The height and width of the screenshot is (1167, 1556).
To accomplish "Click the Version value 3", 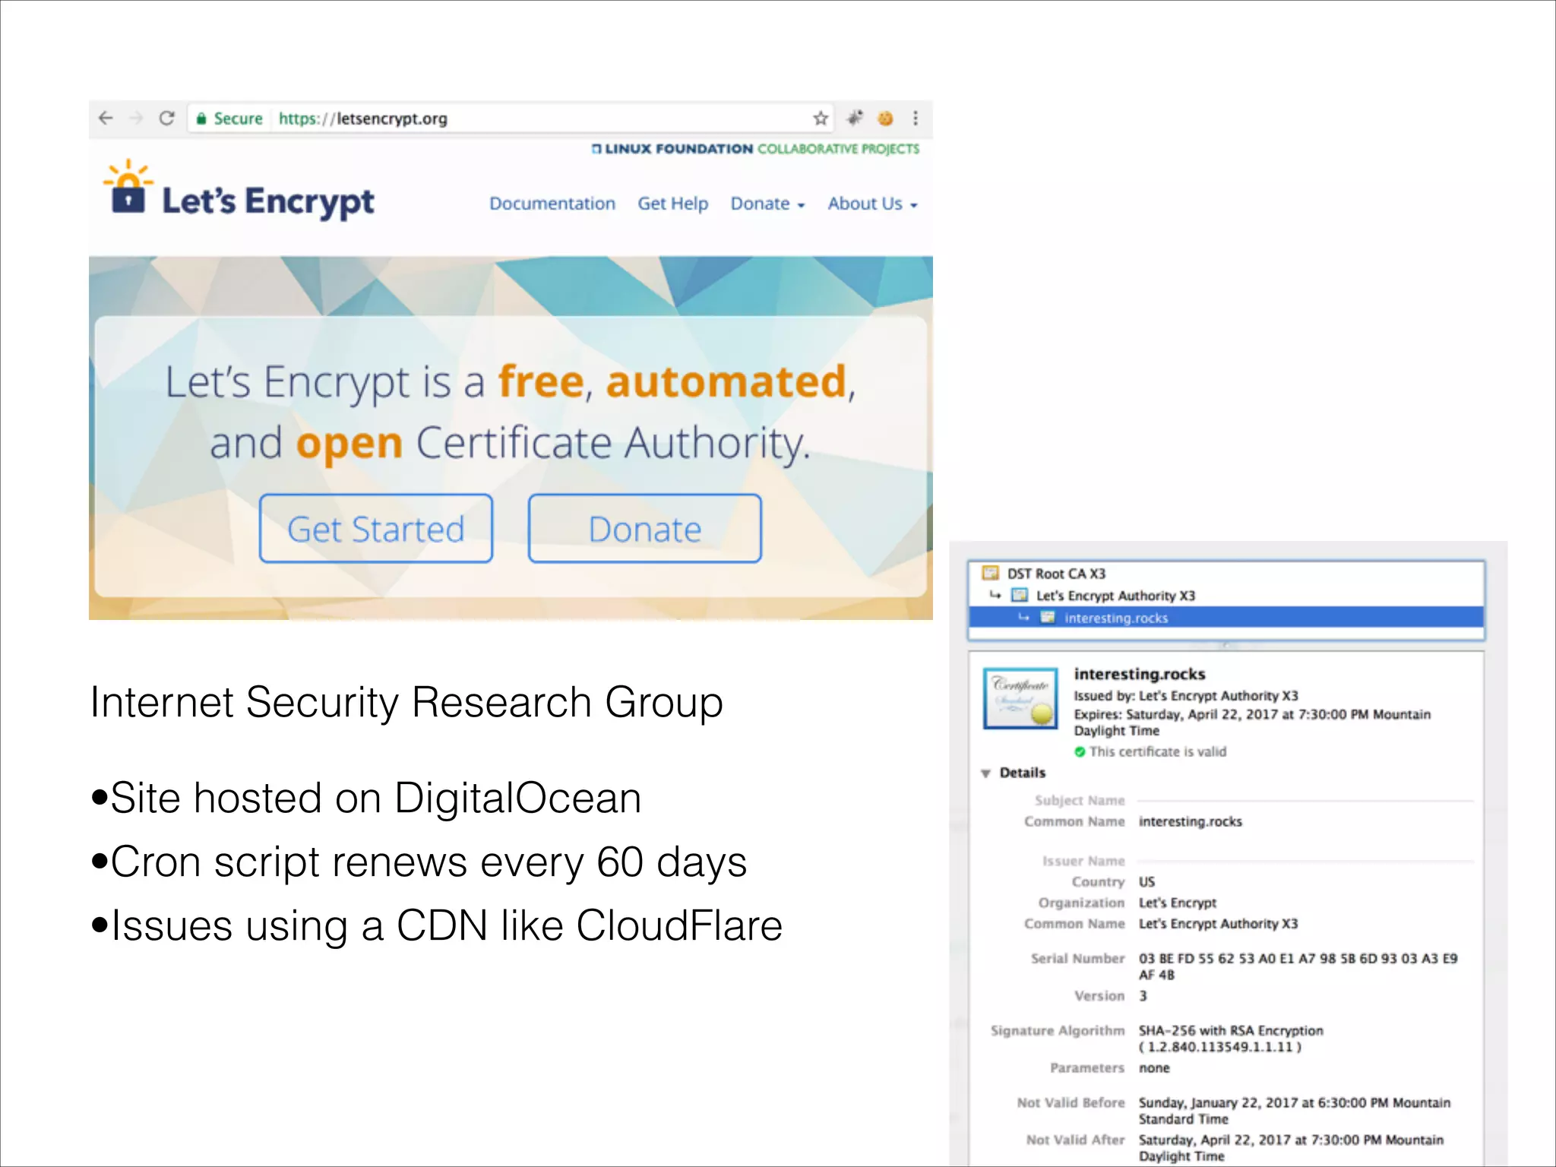I will click(1143, 996).
